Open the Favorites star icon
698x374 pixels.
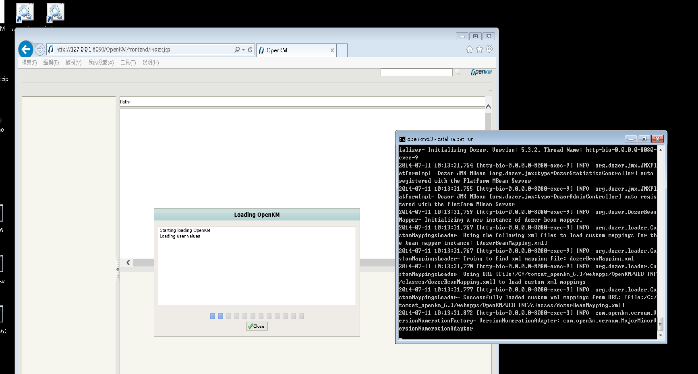click(x=479, y=49)
